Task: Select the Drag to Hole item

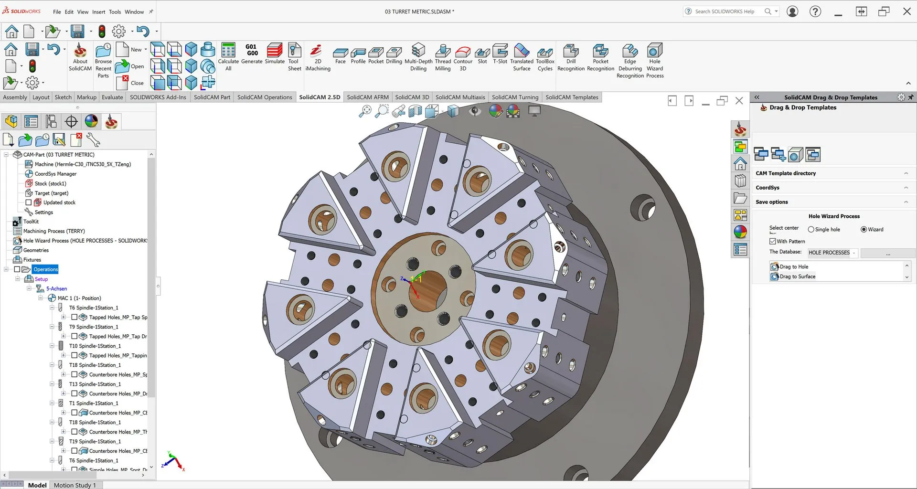Action: point(794,267)
